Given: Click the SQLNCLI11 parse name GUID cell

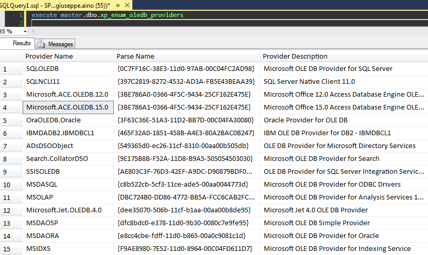Looking at the screenshot, I should click(186, 81).
